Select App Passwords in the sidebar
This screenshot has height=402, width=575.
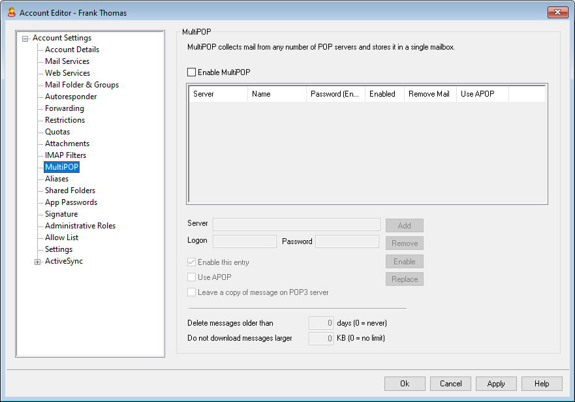[x=70, y=202]
